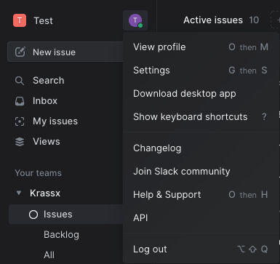Choose Log out from menu
The height and width of the screenshot is (264, 280).
201,249
